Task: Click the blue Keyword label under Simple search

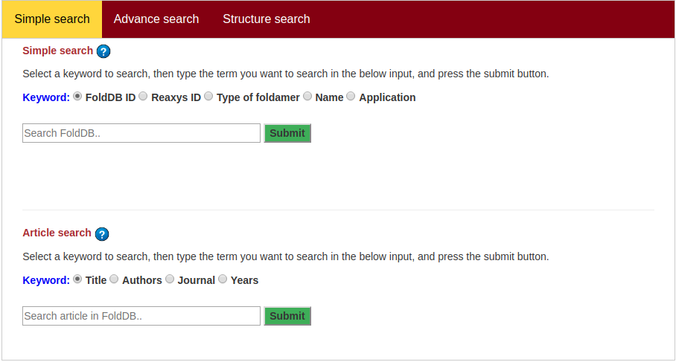Action: (46, 97)
